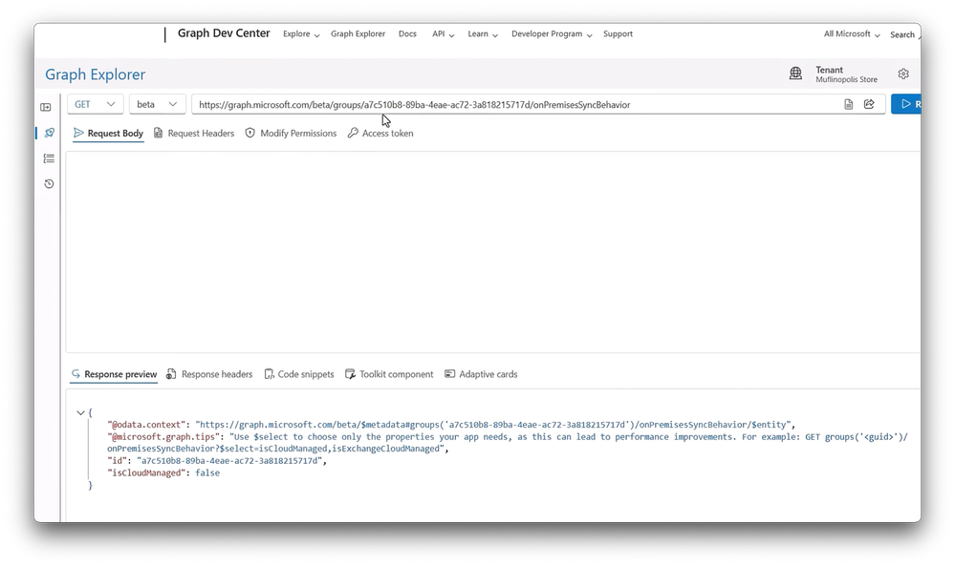Click the document icon in the URL bar

coord(849,105)
